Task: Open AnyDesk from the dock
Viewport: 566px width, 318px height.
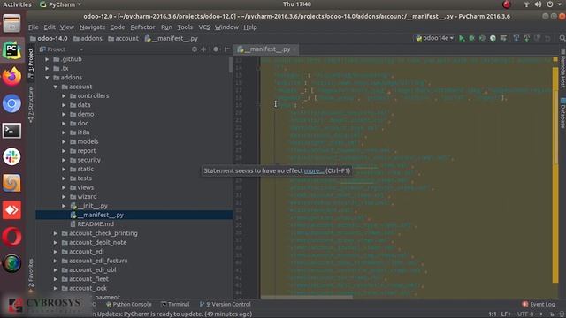Action: [x=11, y=210]
